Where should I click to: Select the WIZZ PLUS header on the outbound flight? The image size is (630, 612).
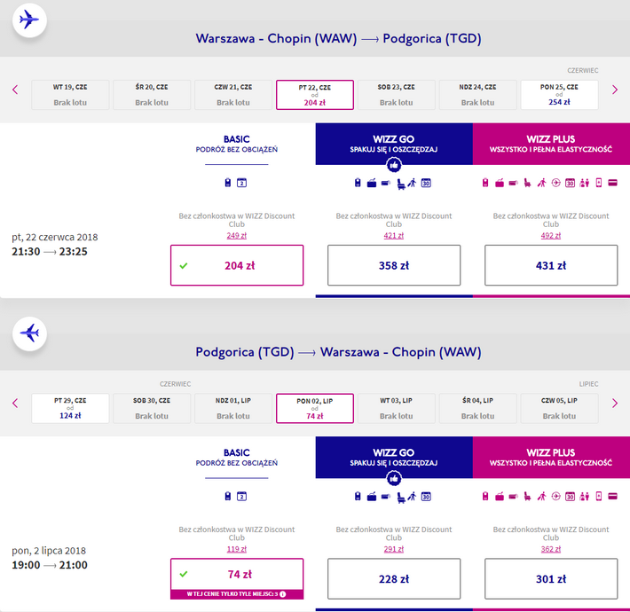(x=551, y=144)
